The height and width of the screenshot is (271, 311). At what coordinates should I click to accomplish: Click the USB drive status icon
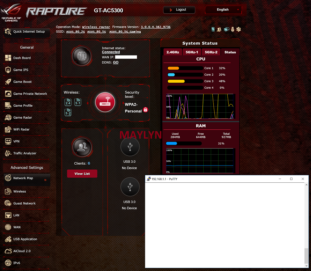tap(232, 29)
